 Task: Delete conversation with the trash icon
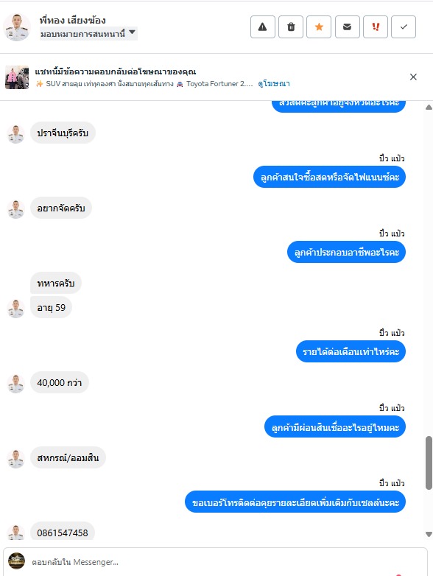tap(291, 27)
